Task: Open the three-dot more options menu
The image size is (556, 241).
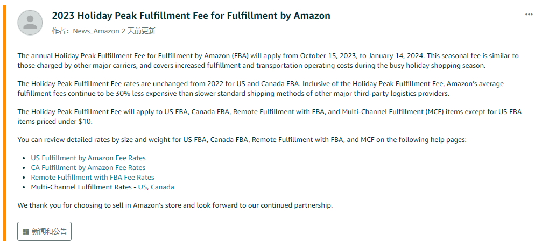Action: tap(529, 15)
